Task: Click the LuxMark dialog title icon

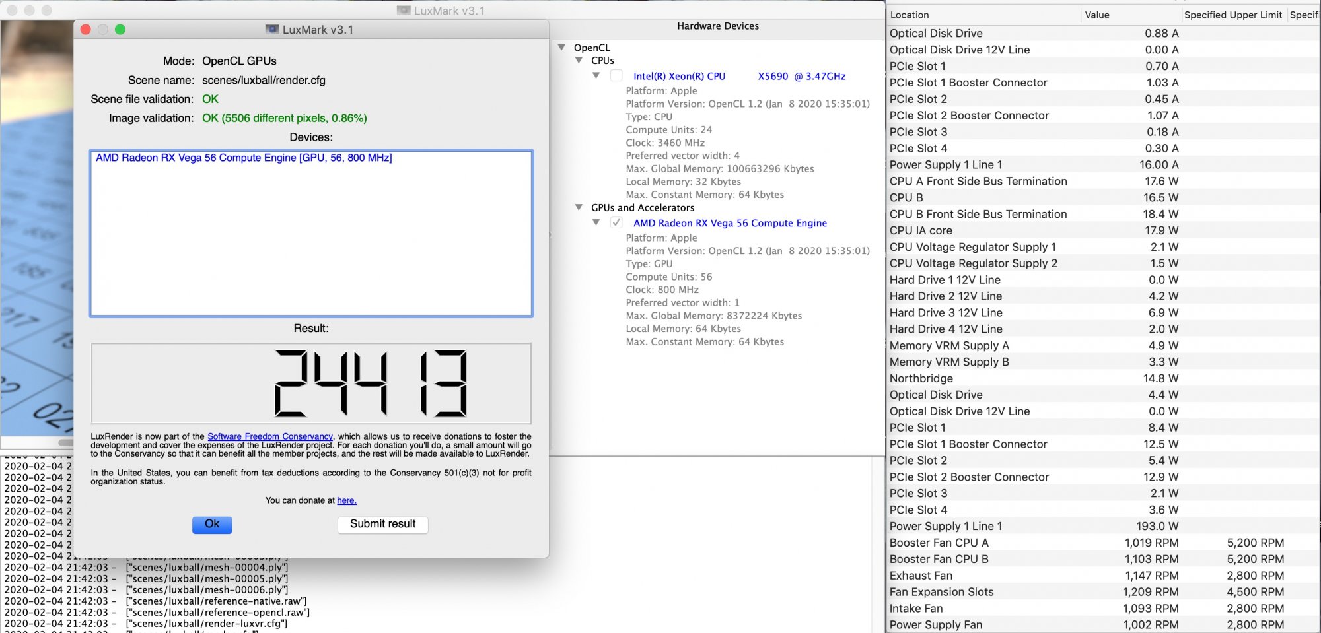Action: pos(271,30)
